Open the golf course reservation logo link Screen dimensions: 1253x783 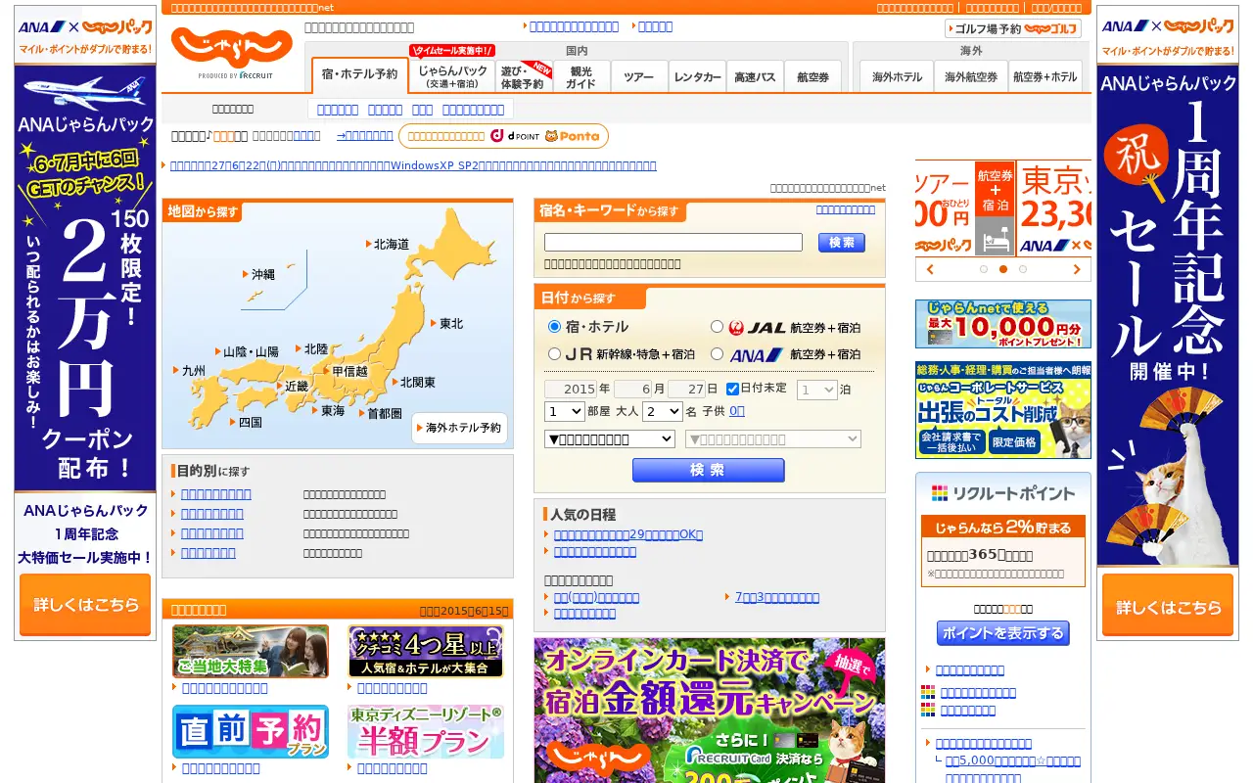(x=1013, y=28)
